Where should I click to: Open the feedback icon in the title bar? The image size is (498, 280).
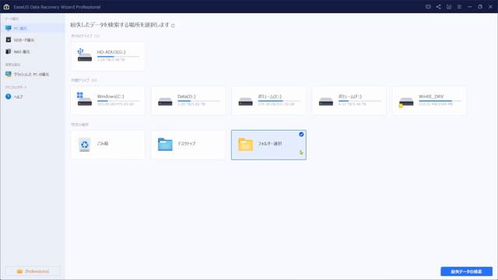[428, 7]
